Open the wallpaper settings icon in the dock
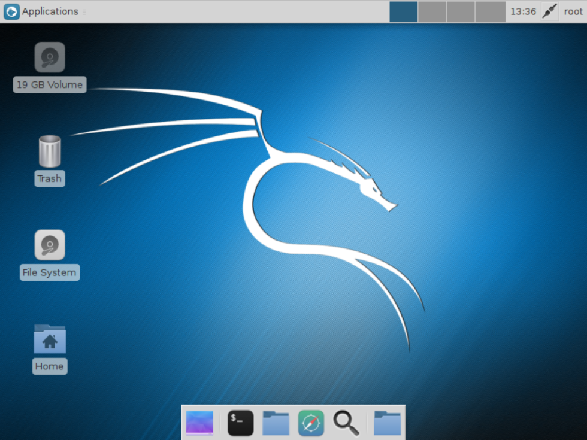This screenshot has height=440, width=587. 199,423
